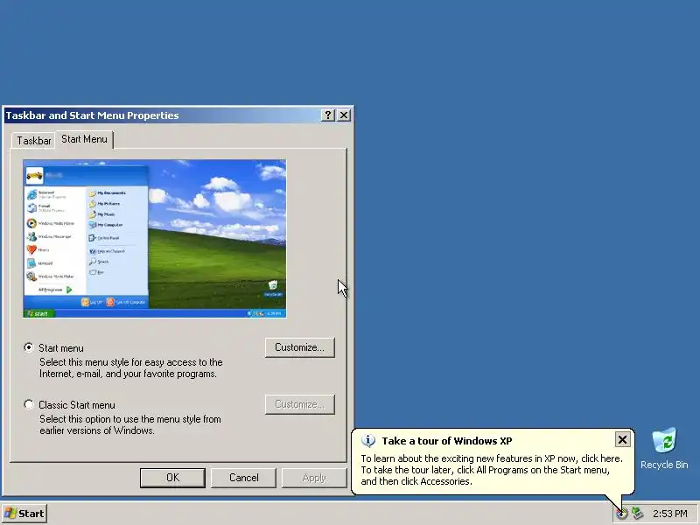
Task: Close the Take a tour balloon
Action: coord(622,440)
